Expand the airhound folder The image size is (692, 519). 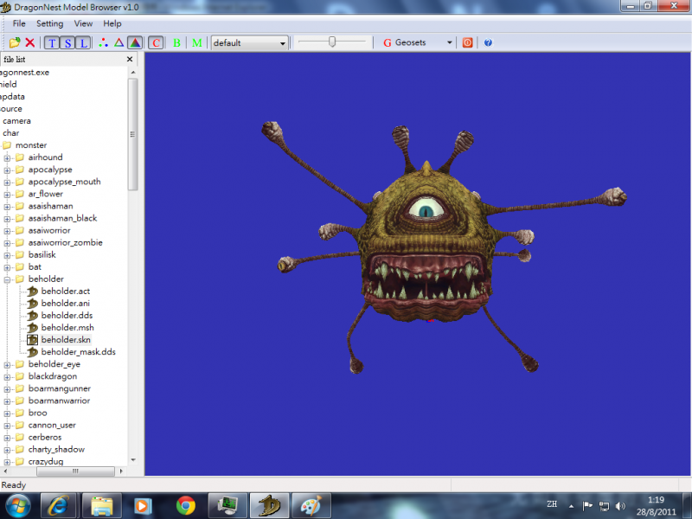(7, 157)
